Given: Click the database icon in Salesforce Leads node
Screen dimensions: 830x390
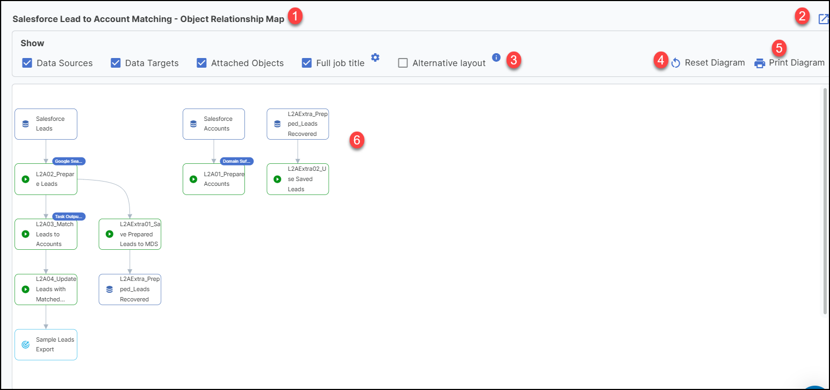Looking at the screenshot, I should (x=25, y=124).
